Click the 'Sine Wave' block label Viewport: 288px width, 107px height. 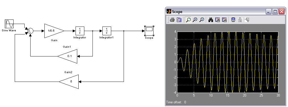(9, 30)
